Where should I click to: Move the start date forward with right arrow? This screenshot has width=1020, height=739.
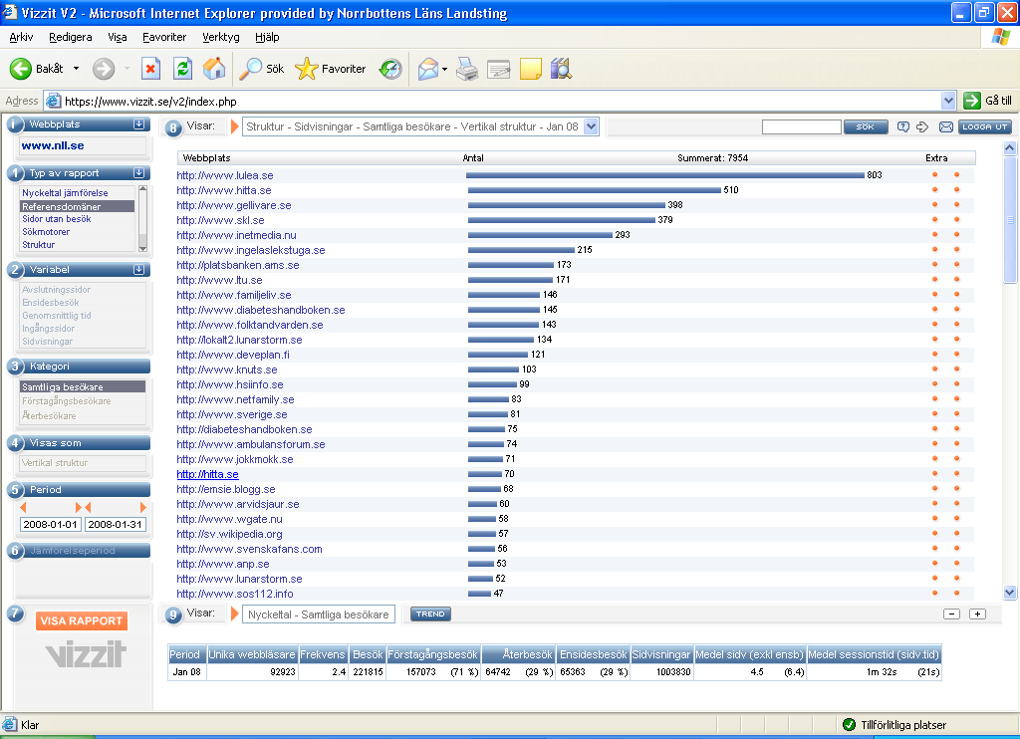click(x=79, y=507)
